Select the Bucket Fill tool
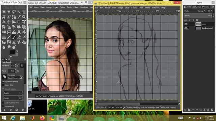The width and height of the screenshot is (216, 121). pos(24,32)
